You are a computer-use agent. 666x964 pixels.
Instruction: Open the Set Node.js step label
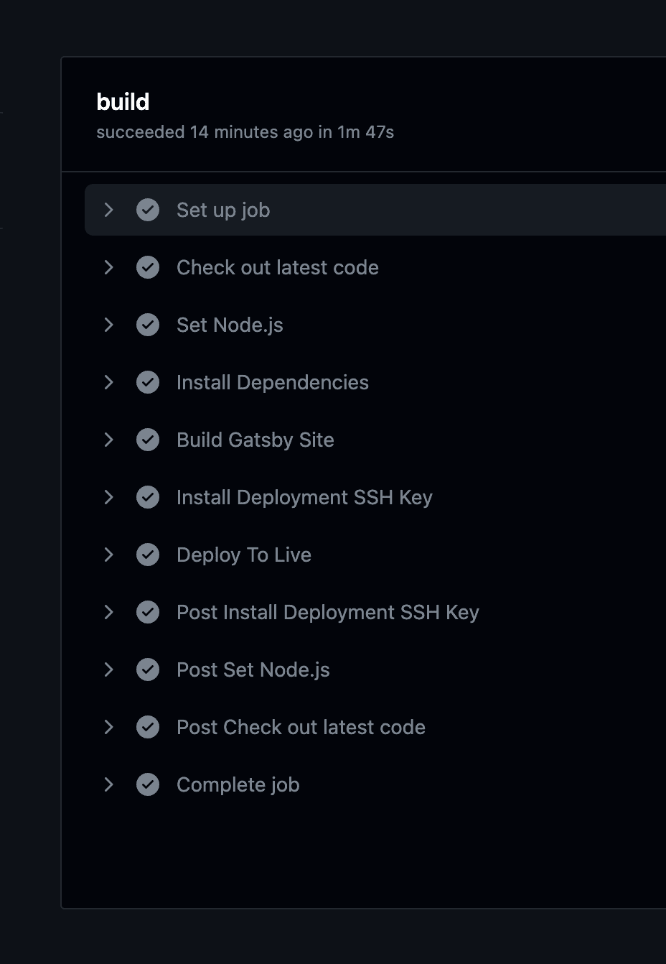(230, 325)
